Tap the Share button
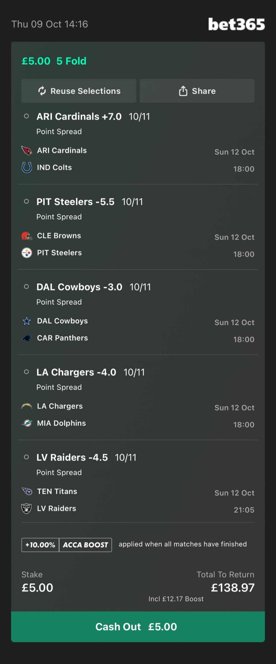The width and height of the screenshot is (276, 664). tap(197, 91)
